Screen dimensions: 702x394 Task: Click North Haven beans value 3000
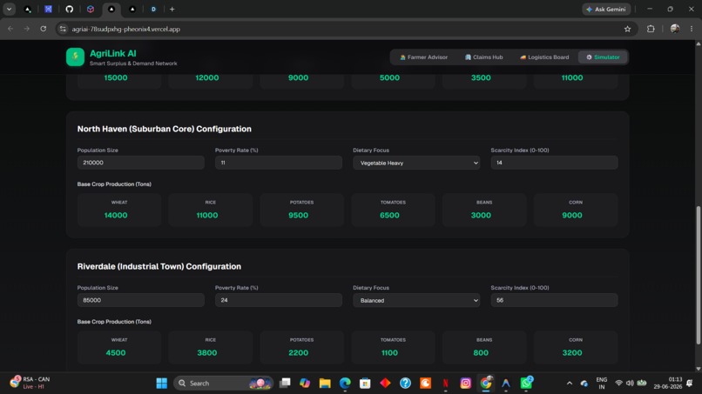pyautogui.click(x=481, y=215)
